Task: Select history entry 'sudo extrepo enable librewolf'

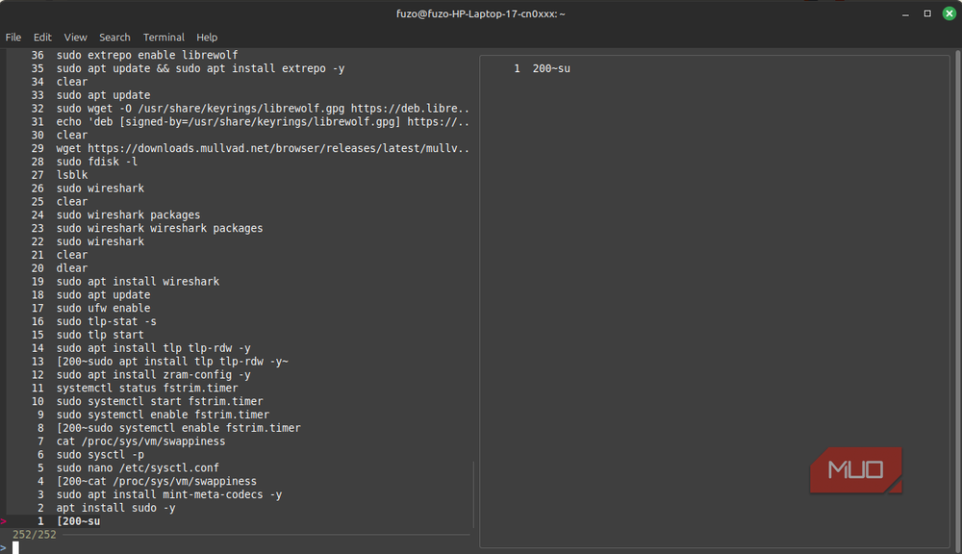Action: click(147, 55)
